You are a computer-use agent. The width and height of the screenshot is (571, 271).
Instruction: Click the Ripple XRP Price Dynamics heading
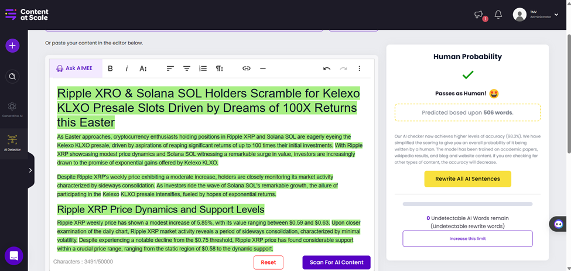pyautogui.click(x=160, y=210)
